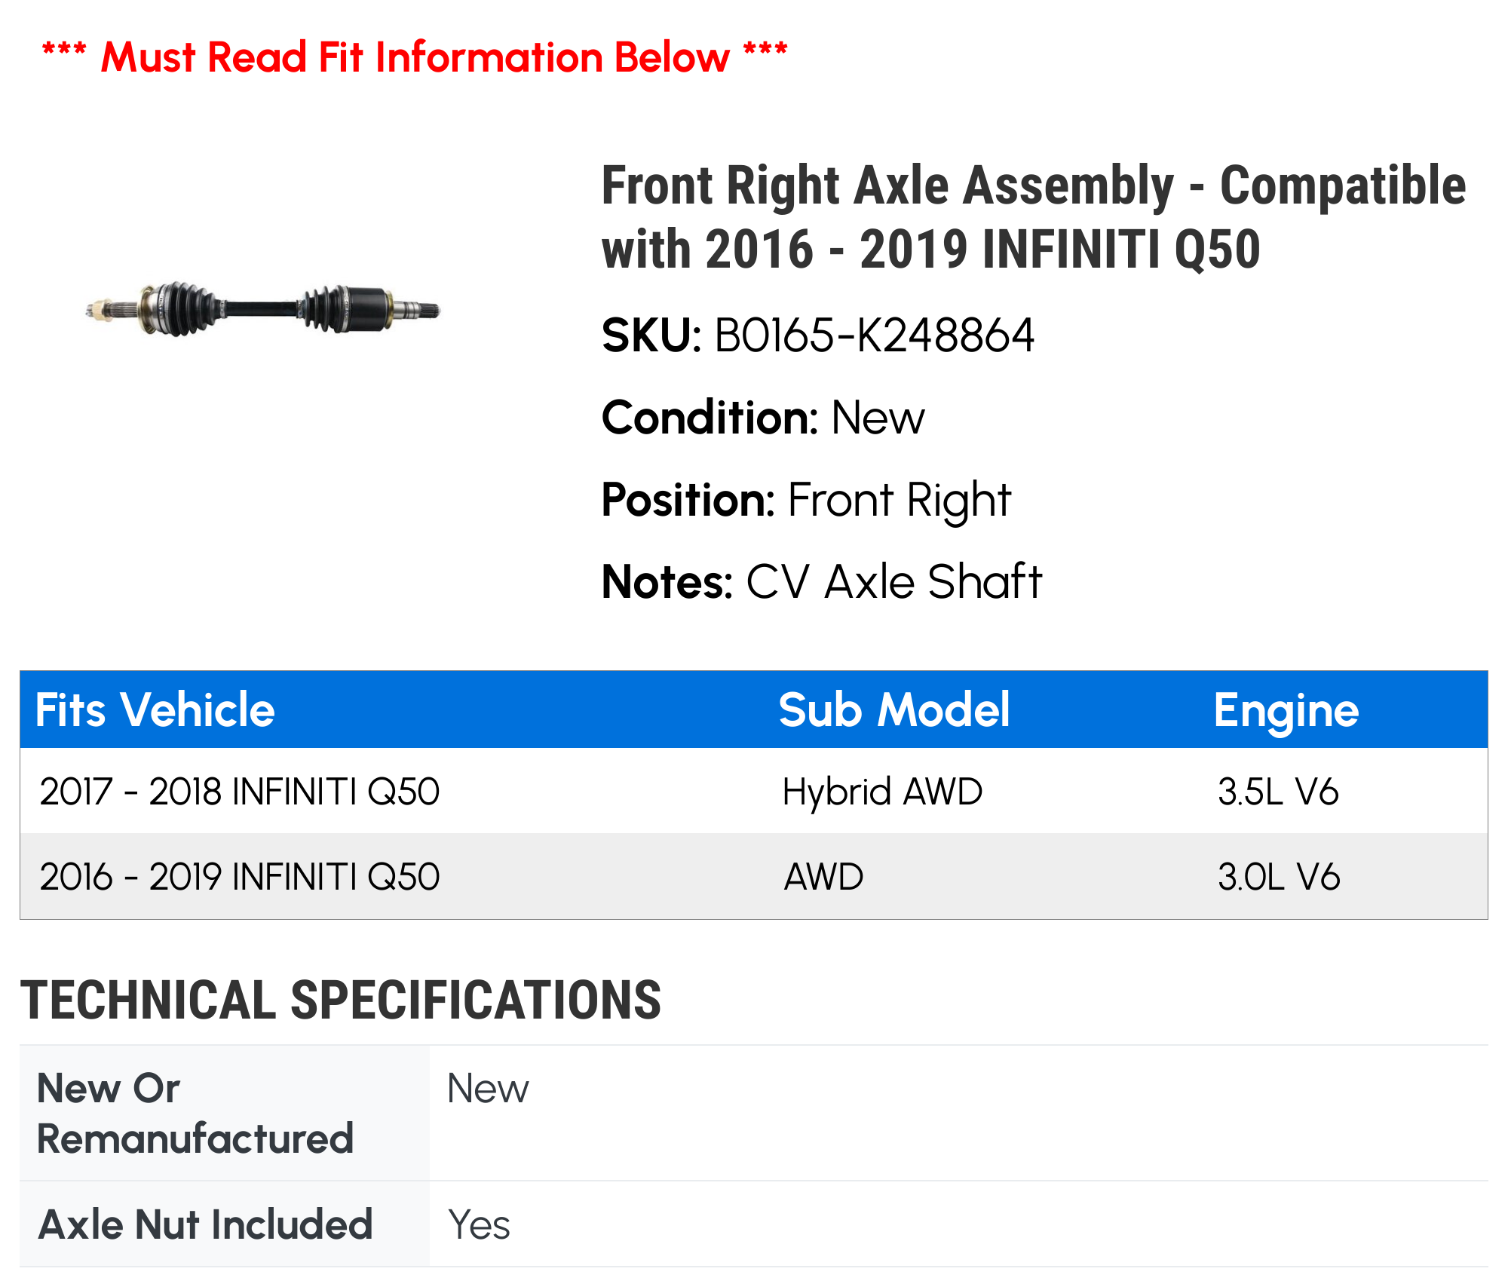Click the 3.0L V6 engine cell
The height and width of the screenshot is (1287, 1508).
[1279, 877]
